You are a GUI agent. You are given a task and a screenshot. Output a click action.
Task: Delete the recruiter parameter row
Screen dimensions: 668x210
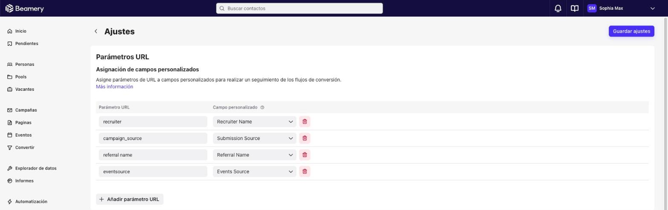[x=305, y=122]
